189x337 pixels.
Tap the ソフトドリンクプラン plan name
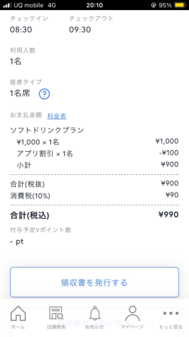[x=47, y=130]
